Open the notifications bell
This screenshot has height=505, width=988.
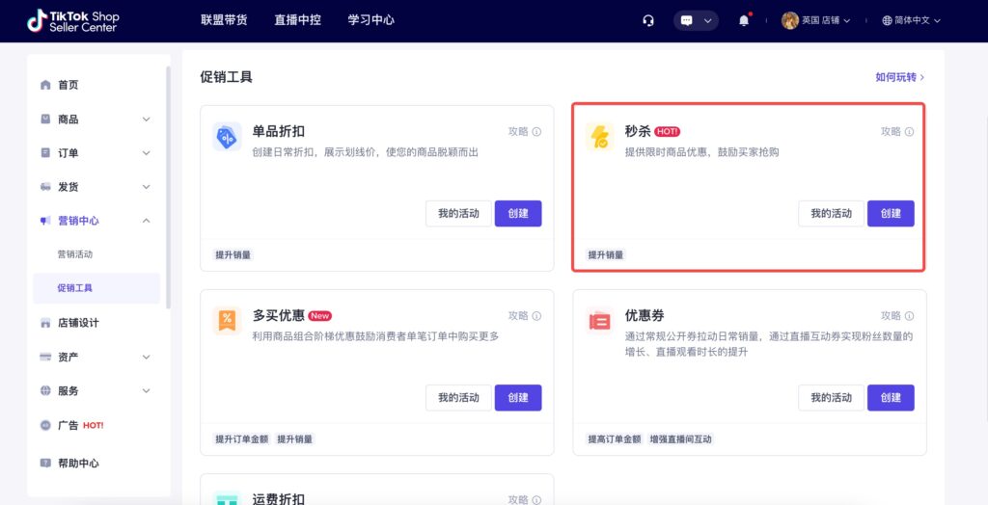pos(744,20)
